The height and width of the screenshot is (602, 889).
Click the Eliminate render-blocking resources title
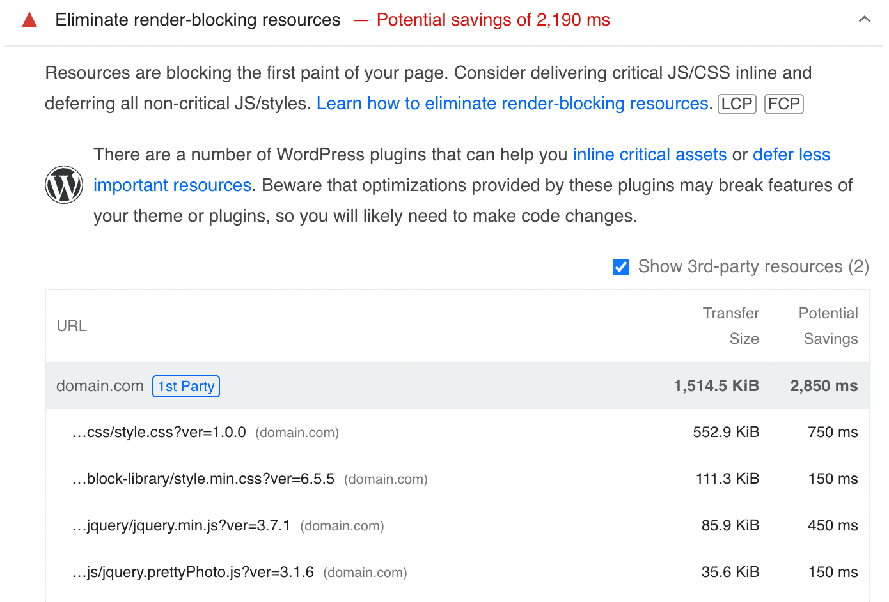pos(198,20)
